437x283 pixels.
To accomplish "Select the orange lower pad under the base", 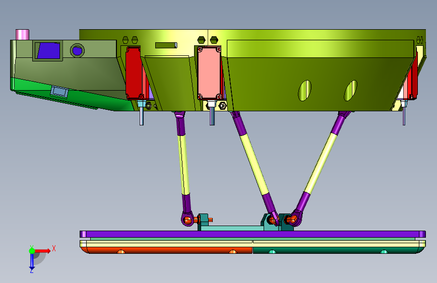I will point(168,250).
